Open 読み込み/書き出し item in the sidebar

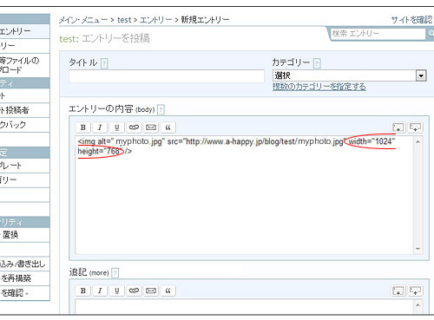[24, 264]
